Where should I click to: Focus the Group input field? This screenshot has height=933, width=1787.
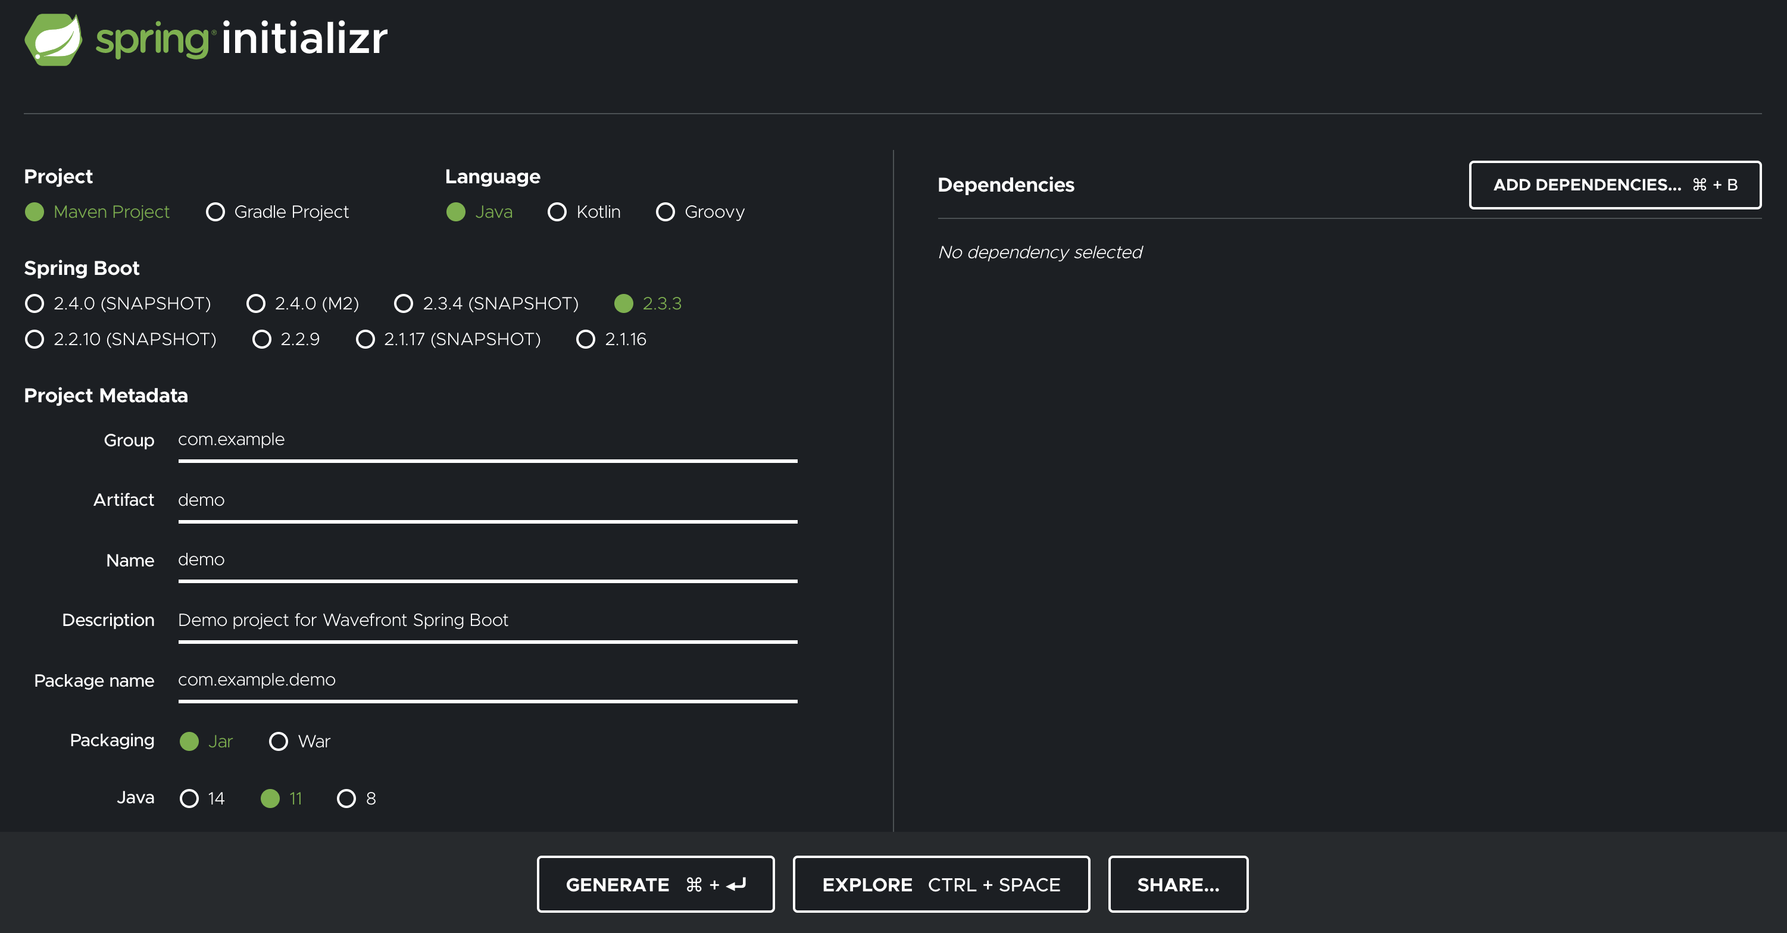[x=488, y=440]
